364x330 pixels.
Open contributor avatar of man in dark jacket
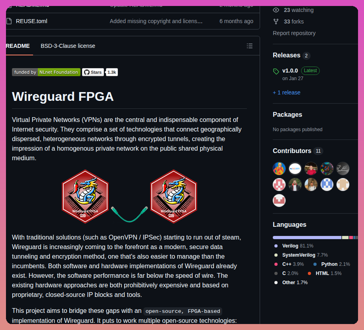pyautogui.click(x=295, y=185)
